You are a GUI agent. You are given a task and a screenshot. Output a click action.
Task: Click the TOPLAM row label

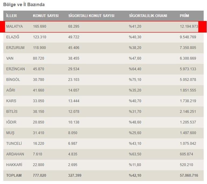pos(14,175)
